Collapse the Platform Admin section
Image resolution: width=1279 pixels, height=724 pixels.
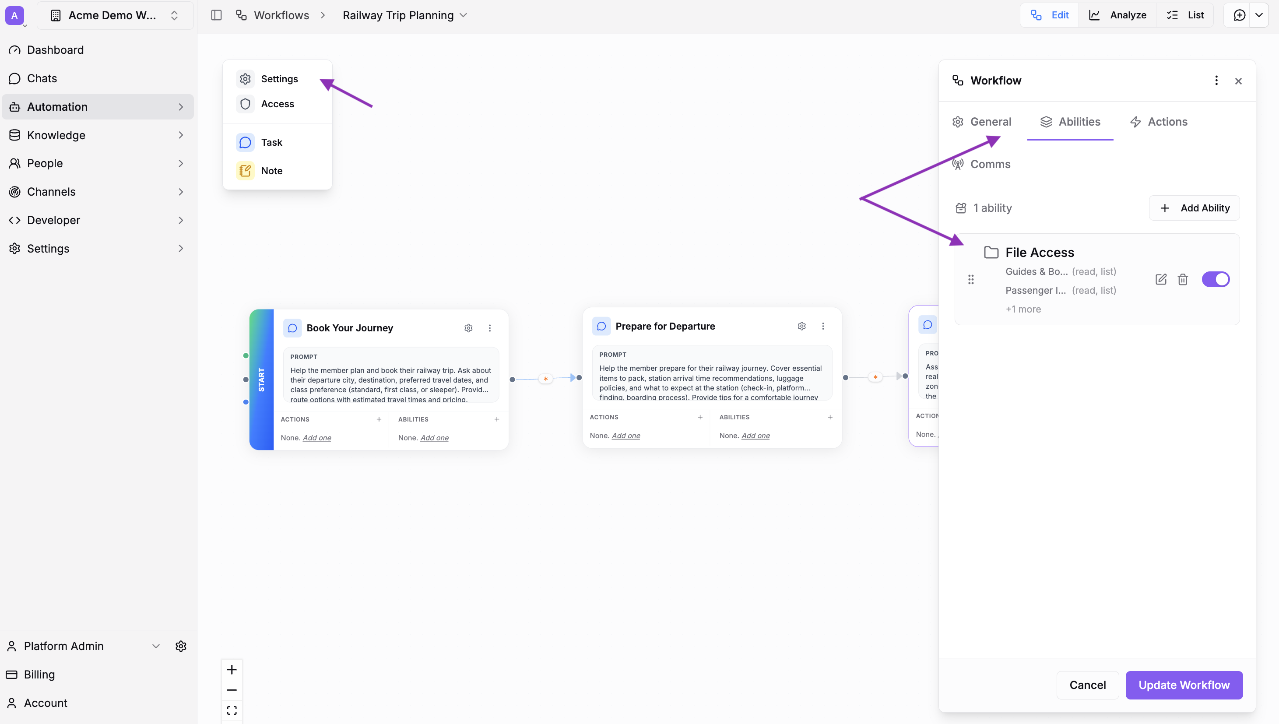156,646
